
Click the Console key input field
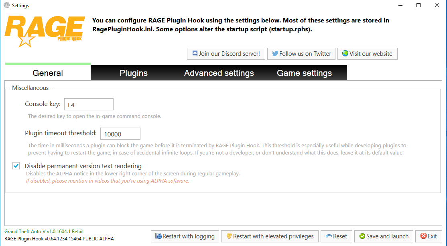pos(89,105)
